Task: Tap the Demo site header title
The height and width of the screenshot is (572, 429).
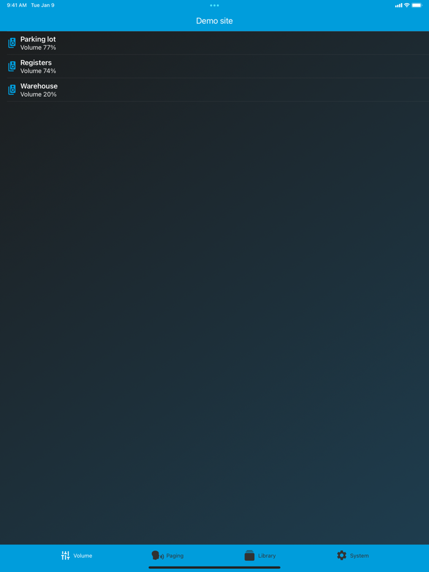Action: [x=214, y=21]
